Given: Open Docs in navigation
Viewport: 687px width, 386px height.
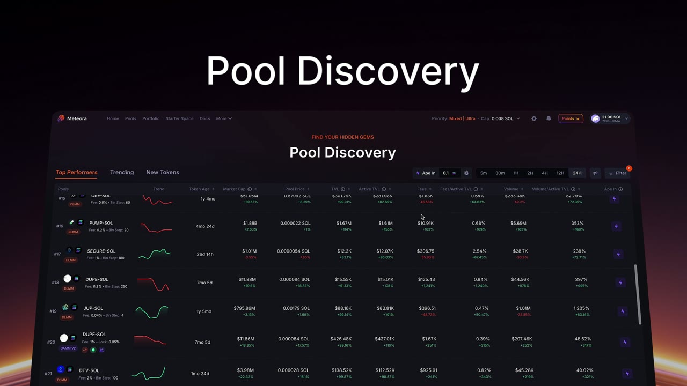Looking at the screenshot, I should click(204, 118).
